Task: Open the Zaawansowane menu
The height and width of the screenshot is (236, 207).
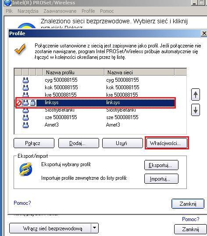Action: (60, 11)
